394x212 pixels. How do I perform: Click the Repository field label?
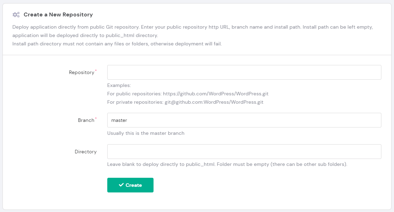[x=81, y=73]
